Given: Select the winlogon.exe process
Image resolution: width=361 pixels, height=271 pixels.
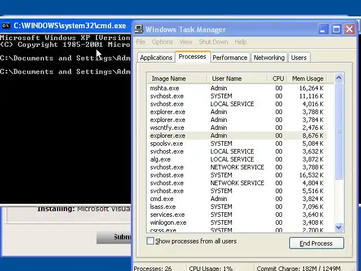Looking at the screenshot, I should (x=237, y=222).
